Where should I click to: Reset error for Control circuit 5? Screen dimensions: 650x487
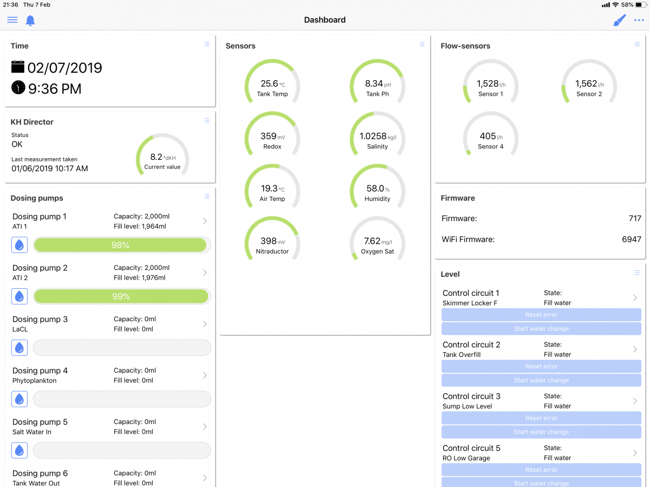(541, 470)
